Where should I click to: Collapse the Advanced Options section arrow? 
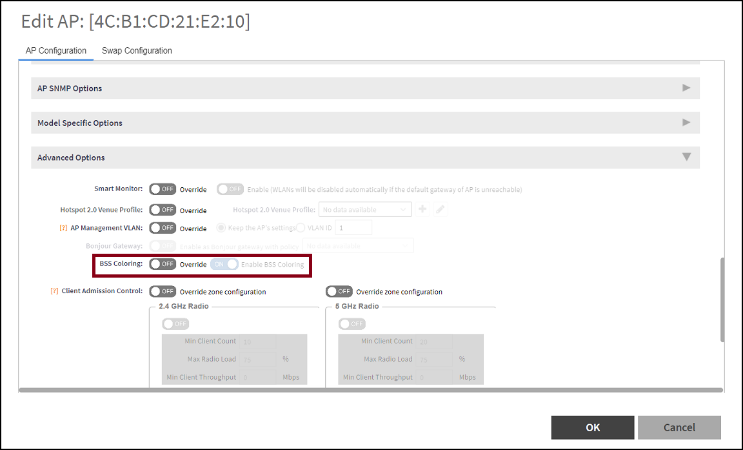click(x=686, y=157)
